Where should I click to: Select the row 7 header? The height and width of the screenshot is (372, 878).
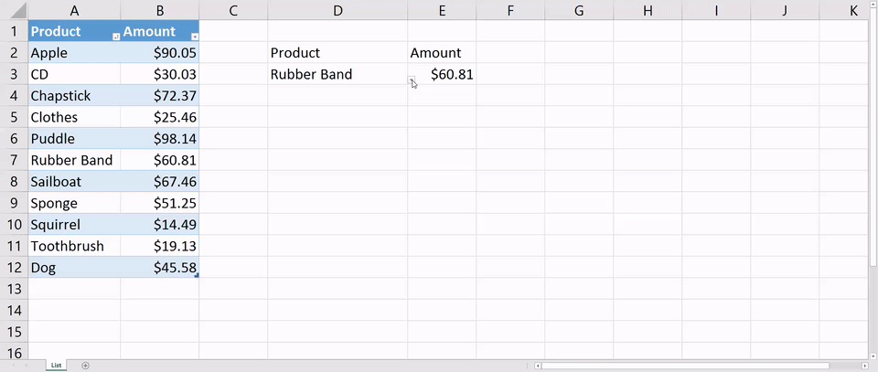coord(14,160)
